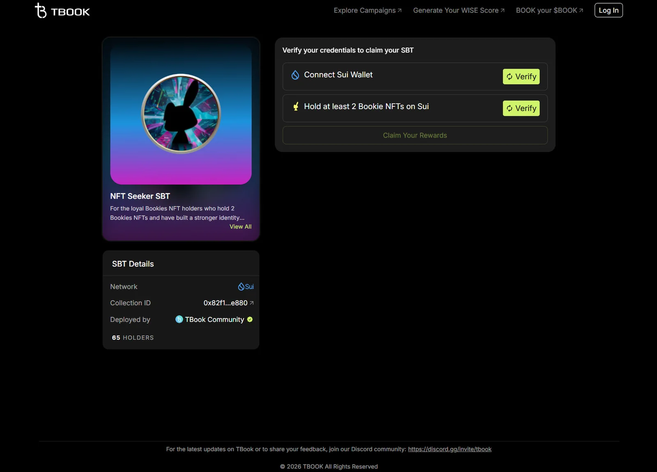Click the bunny icon beside Hold at least 2 Bookie NFTs
This screenshot has height=472, width=657.
click(x=296, y=107)
